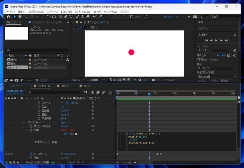Open play-from current time dropdown

coord(217,77)
